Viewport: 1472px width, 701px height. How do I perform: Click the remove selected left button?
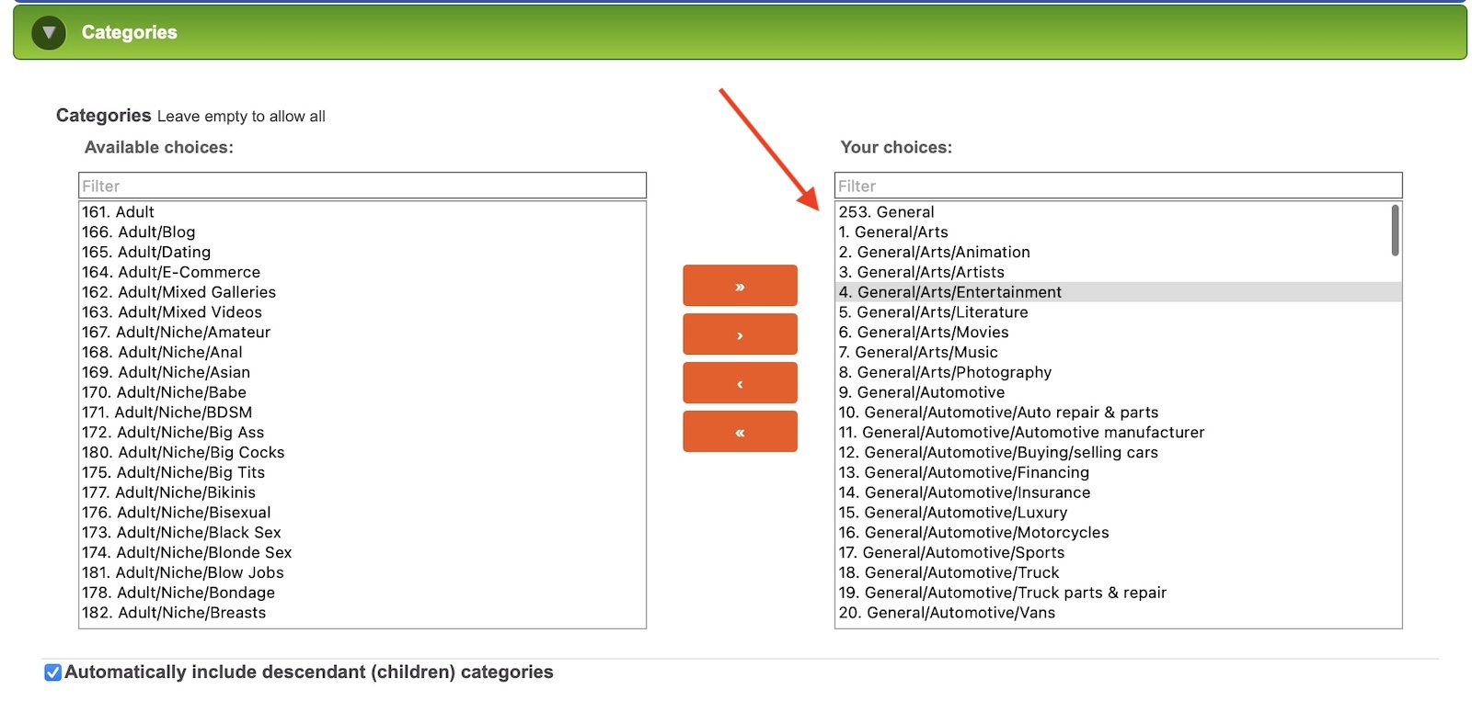(740, 383)
